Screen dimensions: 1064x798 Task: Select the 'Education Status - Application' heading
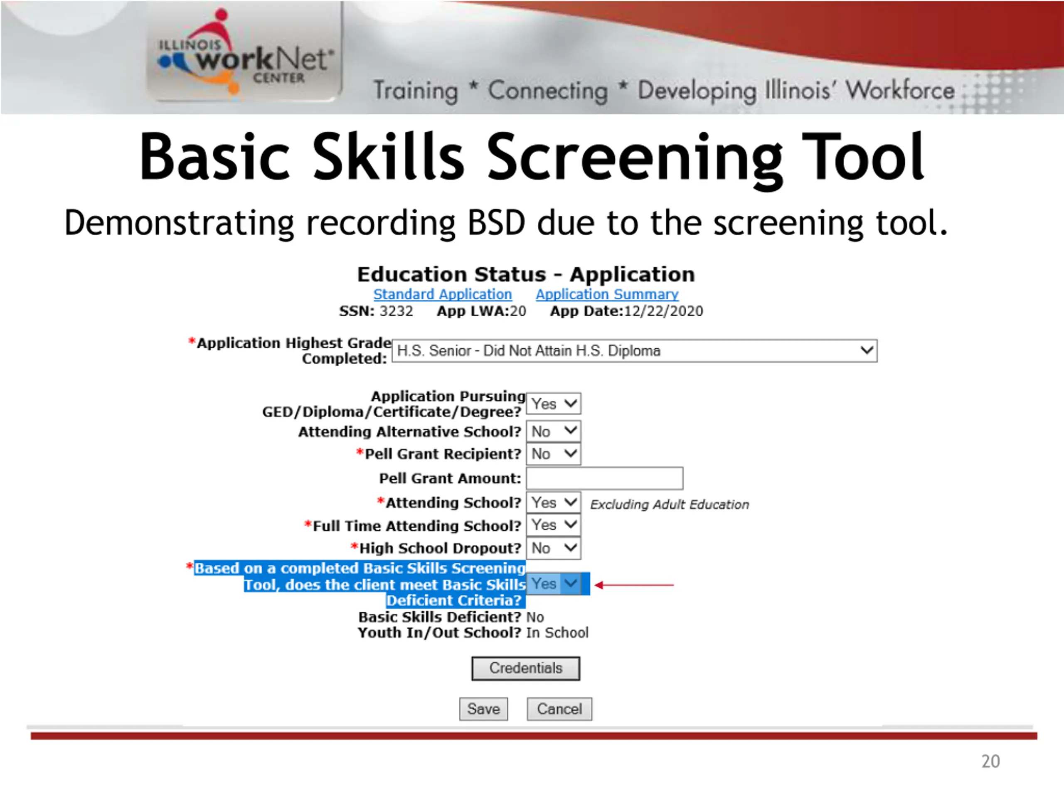click(526, 274)
